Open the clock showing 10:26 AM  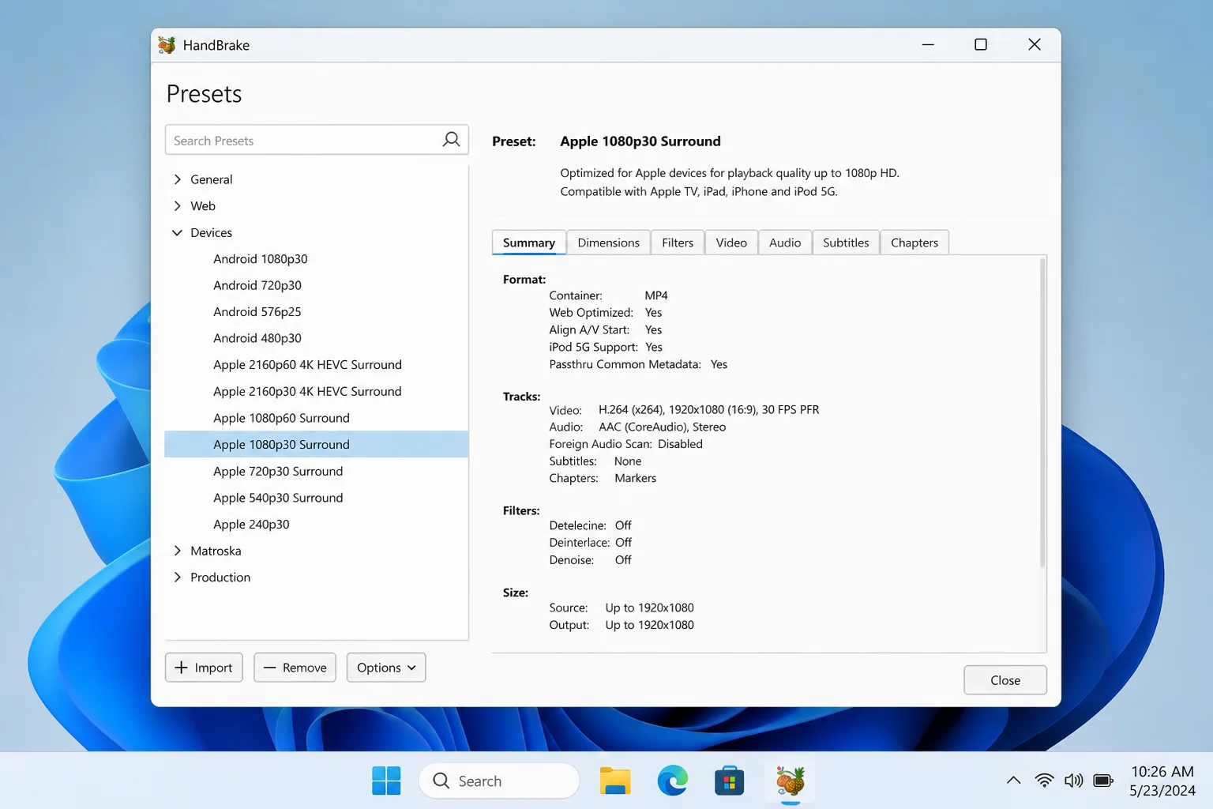1162,772
